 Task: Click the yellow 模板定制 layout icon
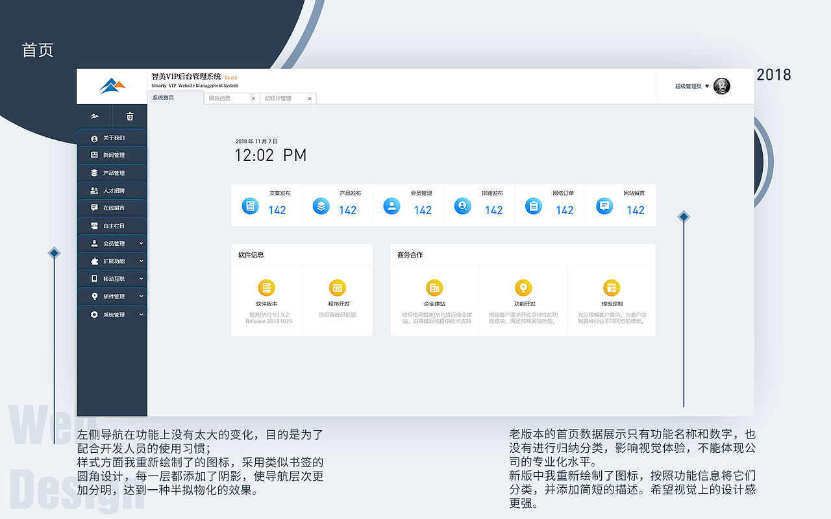612,287
